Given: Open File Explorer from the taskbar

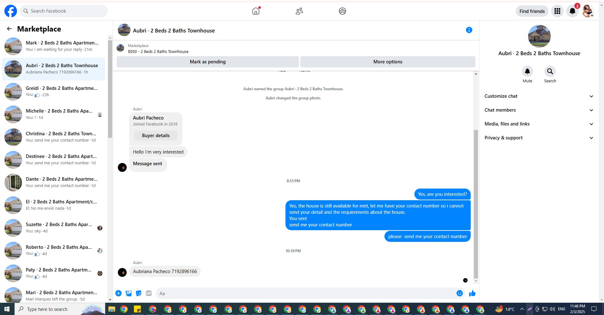Looking at the screenshot, I should pyautogui.click(x=112, y=309).
